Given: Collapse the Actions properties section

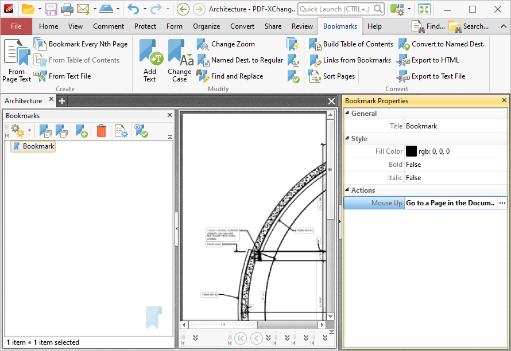Looking at the screenshot, I should [x=347, y=190].
